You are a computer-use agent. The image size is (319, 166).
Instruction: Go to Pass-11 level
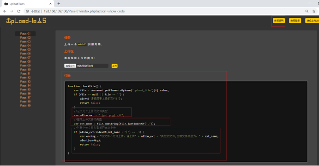click(x=25, y=74)
